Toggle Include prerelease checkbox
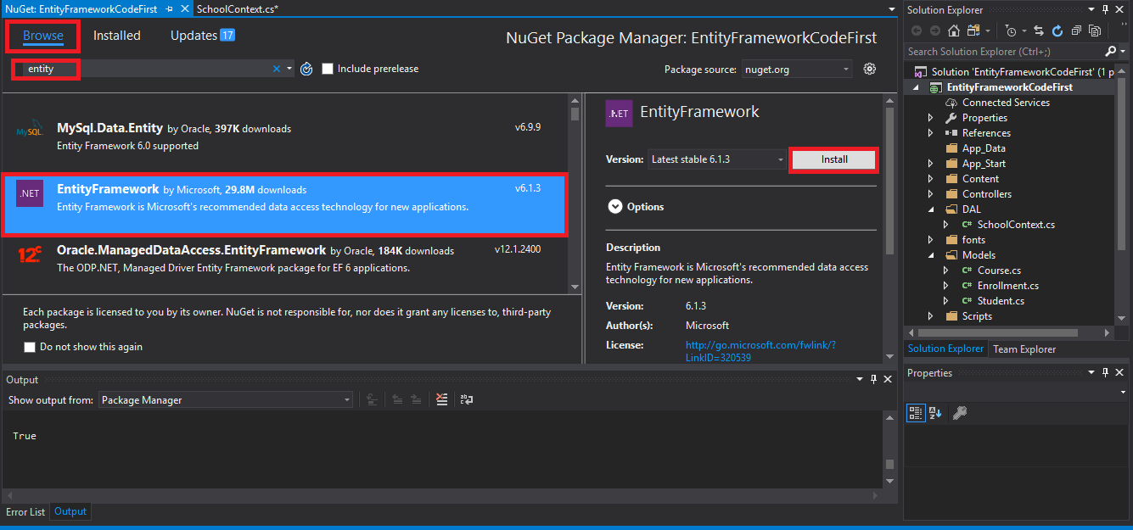Image resolution: width=1133 pixels, height=530 pixels. coord(328,69)
